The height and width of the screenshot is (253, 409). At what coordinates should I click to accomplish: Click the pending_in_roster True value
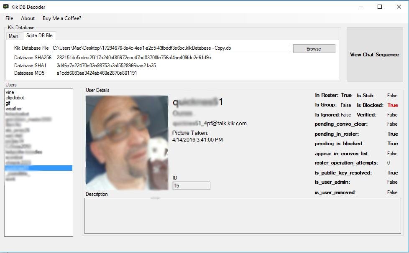tap(393, 134)
